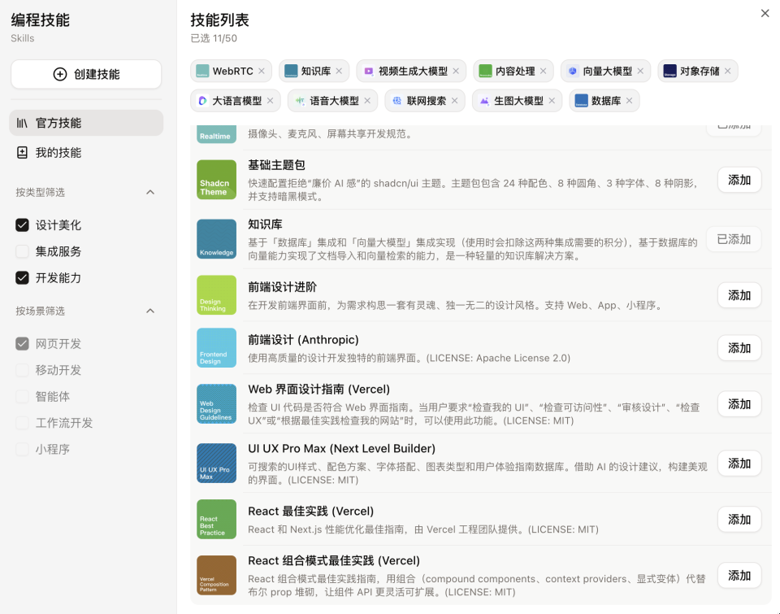Click the Design Thinking skill icon
The height and width of the screenshot is (614, 780).
(216, 295)
